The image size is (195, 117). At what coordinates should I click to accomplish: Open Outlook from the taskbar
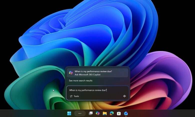[126, 113]
